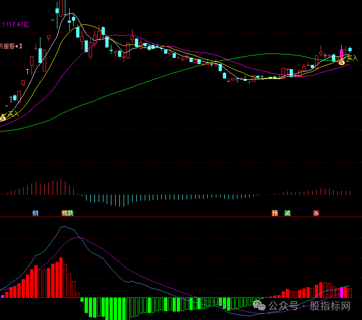The image size is (362, 320).
Task: Click the blue 财 event marker
Action: [35, 213]
